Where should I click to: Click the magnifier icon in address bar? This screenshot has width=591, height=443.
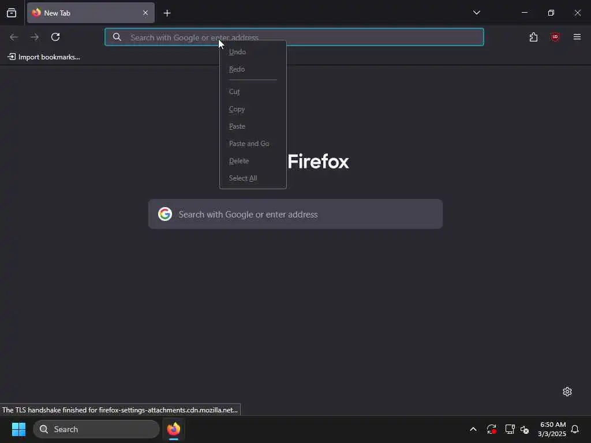[x=117, y=37]
